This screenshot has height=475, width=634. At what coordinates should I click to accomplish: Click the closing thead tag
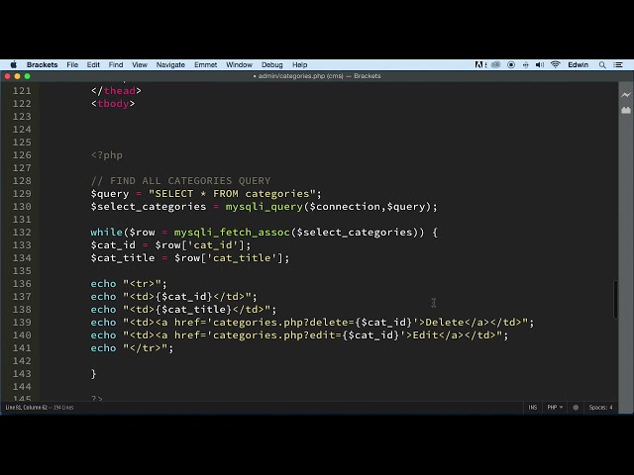tap(116, 91)
